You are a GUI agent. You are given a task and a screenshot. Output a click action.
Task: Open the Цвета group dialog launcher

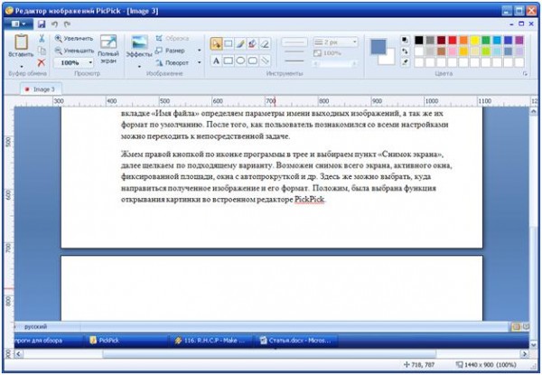point(525,73)
